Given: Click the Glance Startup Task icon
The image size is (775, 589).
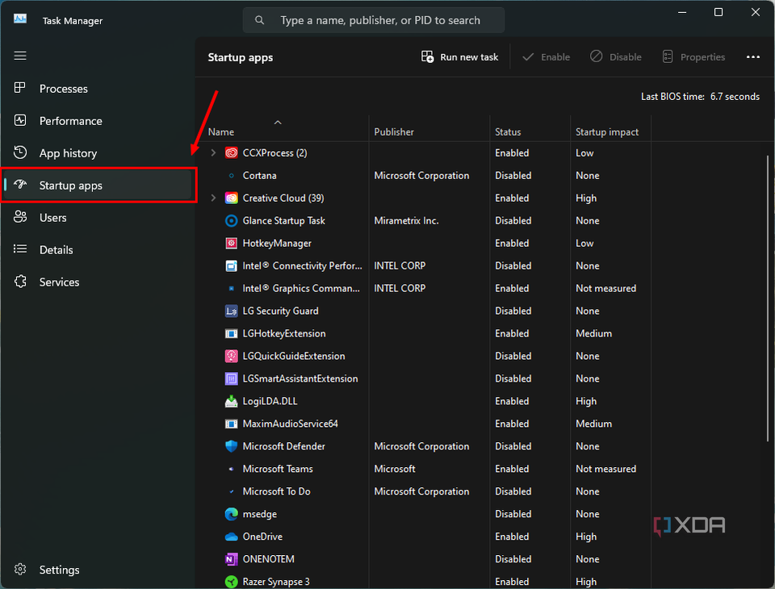Looking at the screenshot, I should [x=232, y=220].
